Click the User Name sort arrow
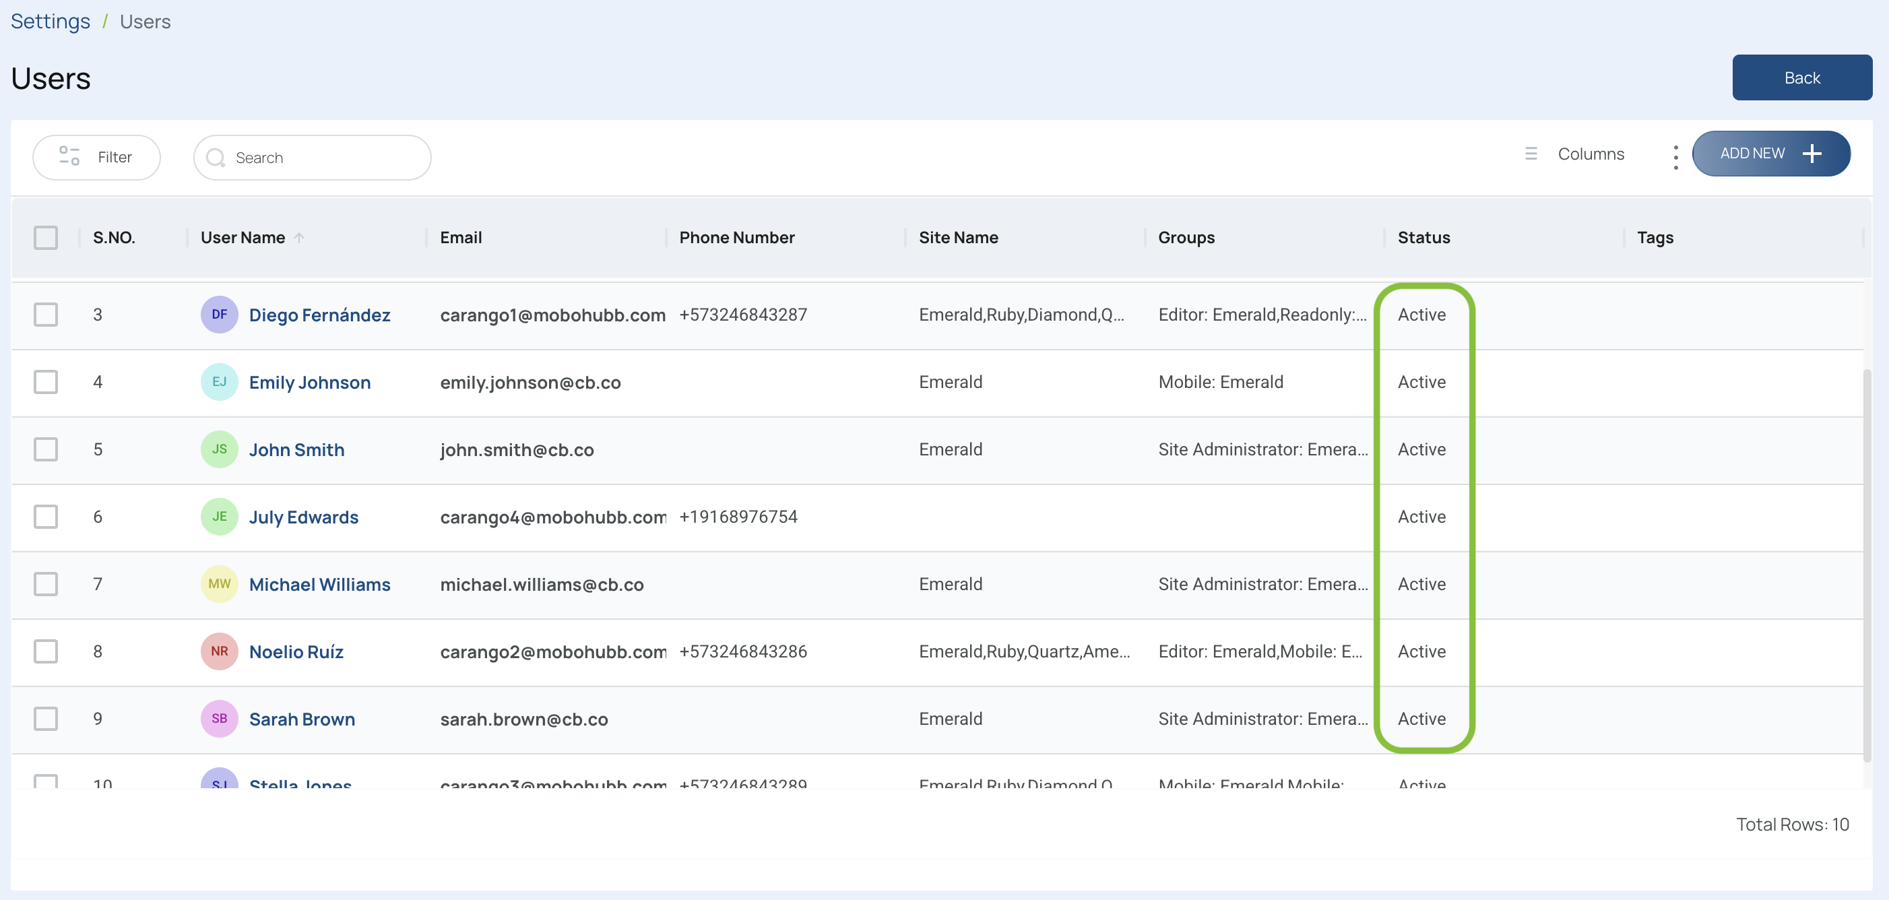The image size is (1889, 900). click(x=299, y=238)
